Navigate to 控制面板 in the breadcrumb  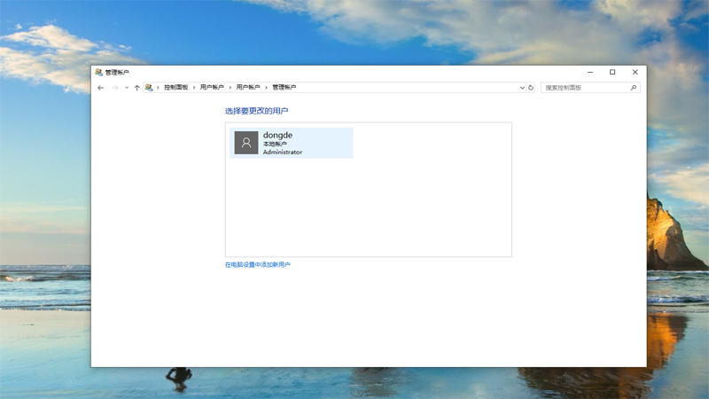point(175,88)
